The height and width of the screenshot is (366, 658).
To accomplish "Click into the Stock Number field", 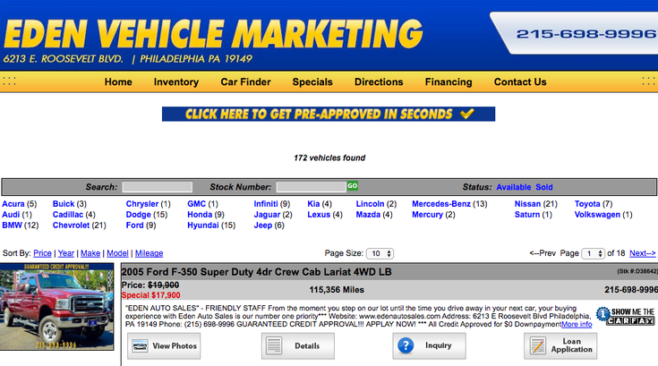I will tap(312, 186).
